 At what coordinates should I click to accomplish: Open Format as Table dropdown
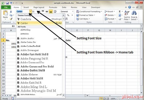coord(85,15)
